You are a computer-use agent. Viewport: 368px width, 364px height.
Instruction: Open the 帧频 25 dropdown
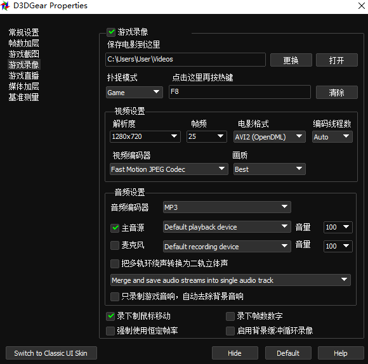(207, 136)
